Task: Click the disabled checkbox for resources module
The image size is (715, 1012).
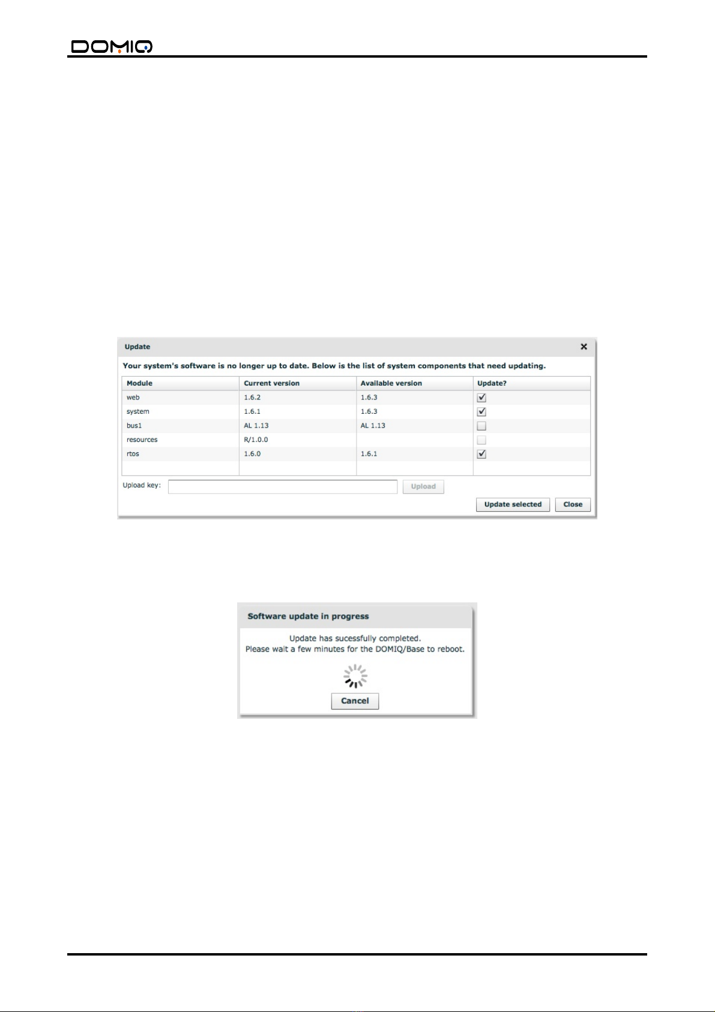Action: [481, 440]
